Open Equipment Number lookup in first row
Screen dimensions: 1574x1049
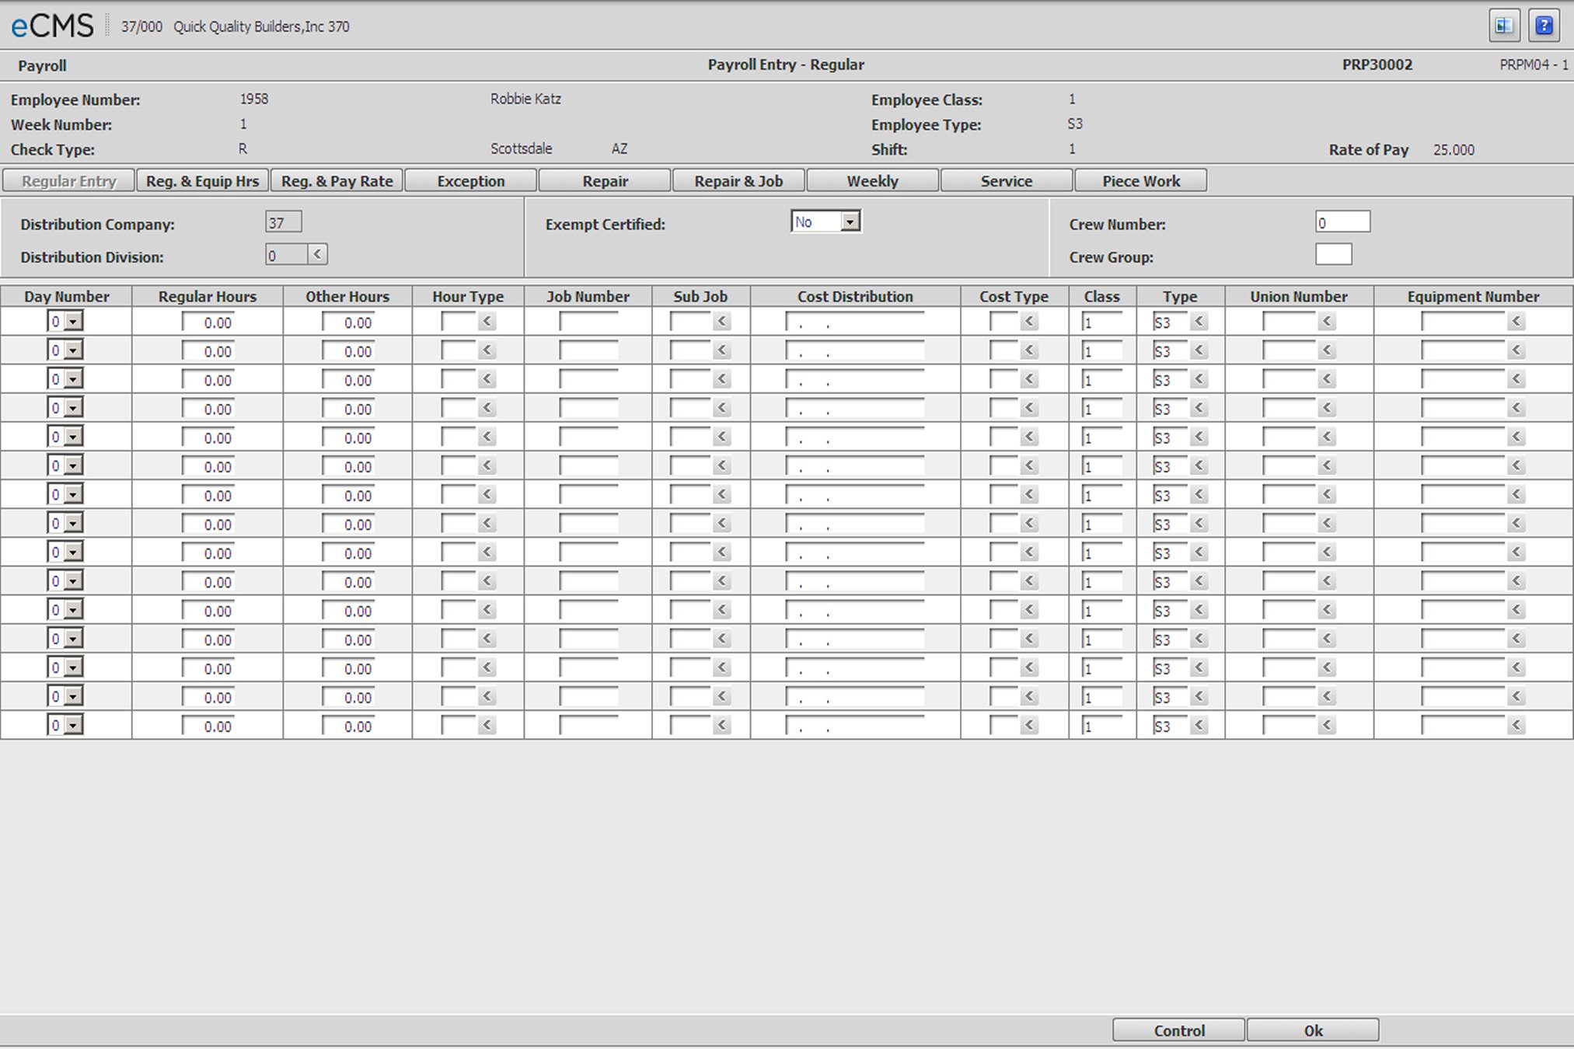pyautogui.click(x=1516, y=321)
